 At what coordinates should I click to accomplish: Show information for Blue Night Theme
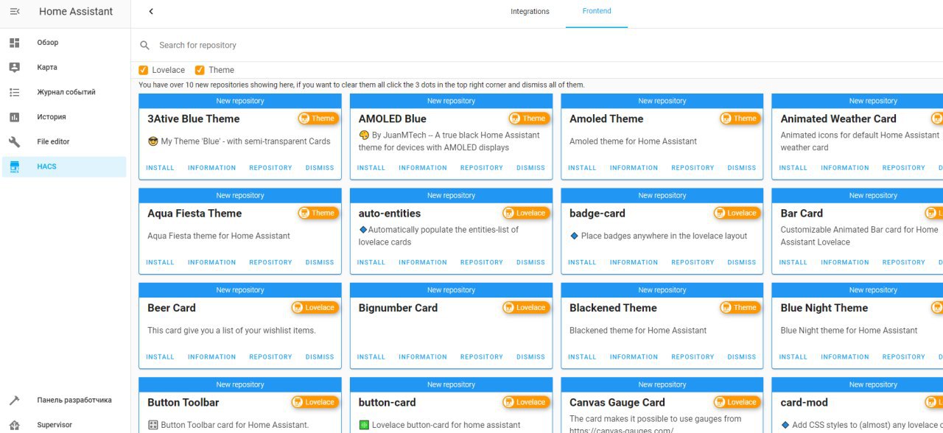point(845,357)
